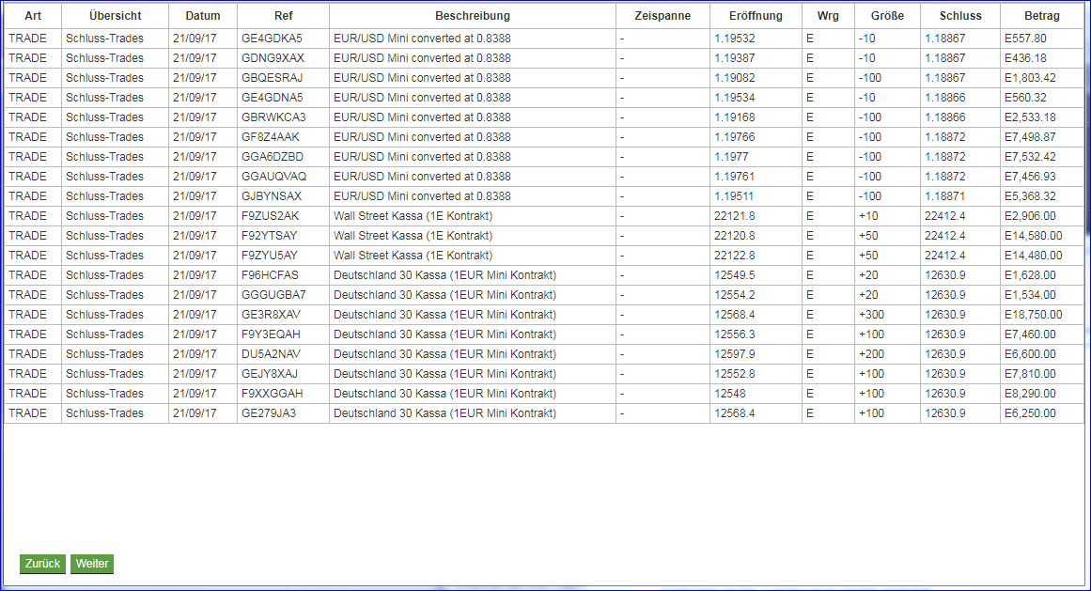This screenshot has height=591, width=1091.
Task: Select the Übersicht column header
Action: [115, 16]
